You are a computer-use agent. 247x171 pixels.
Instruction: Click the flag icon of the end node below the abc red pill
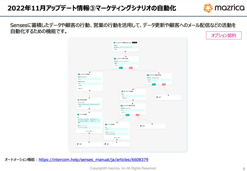pos(141,126)
